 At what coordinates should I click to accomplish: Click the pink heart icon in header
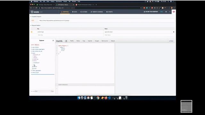[174, 12]
